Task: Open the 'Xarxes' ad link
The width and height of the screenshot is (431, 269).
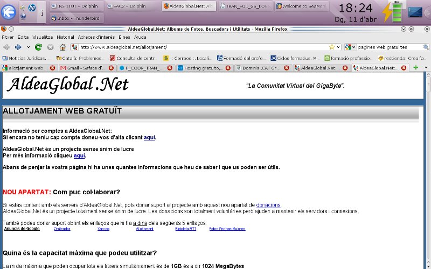Action: coord(103,229)
